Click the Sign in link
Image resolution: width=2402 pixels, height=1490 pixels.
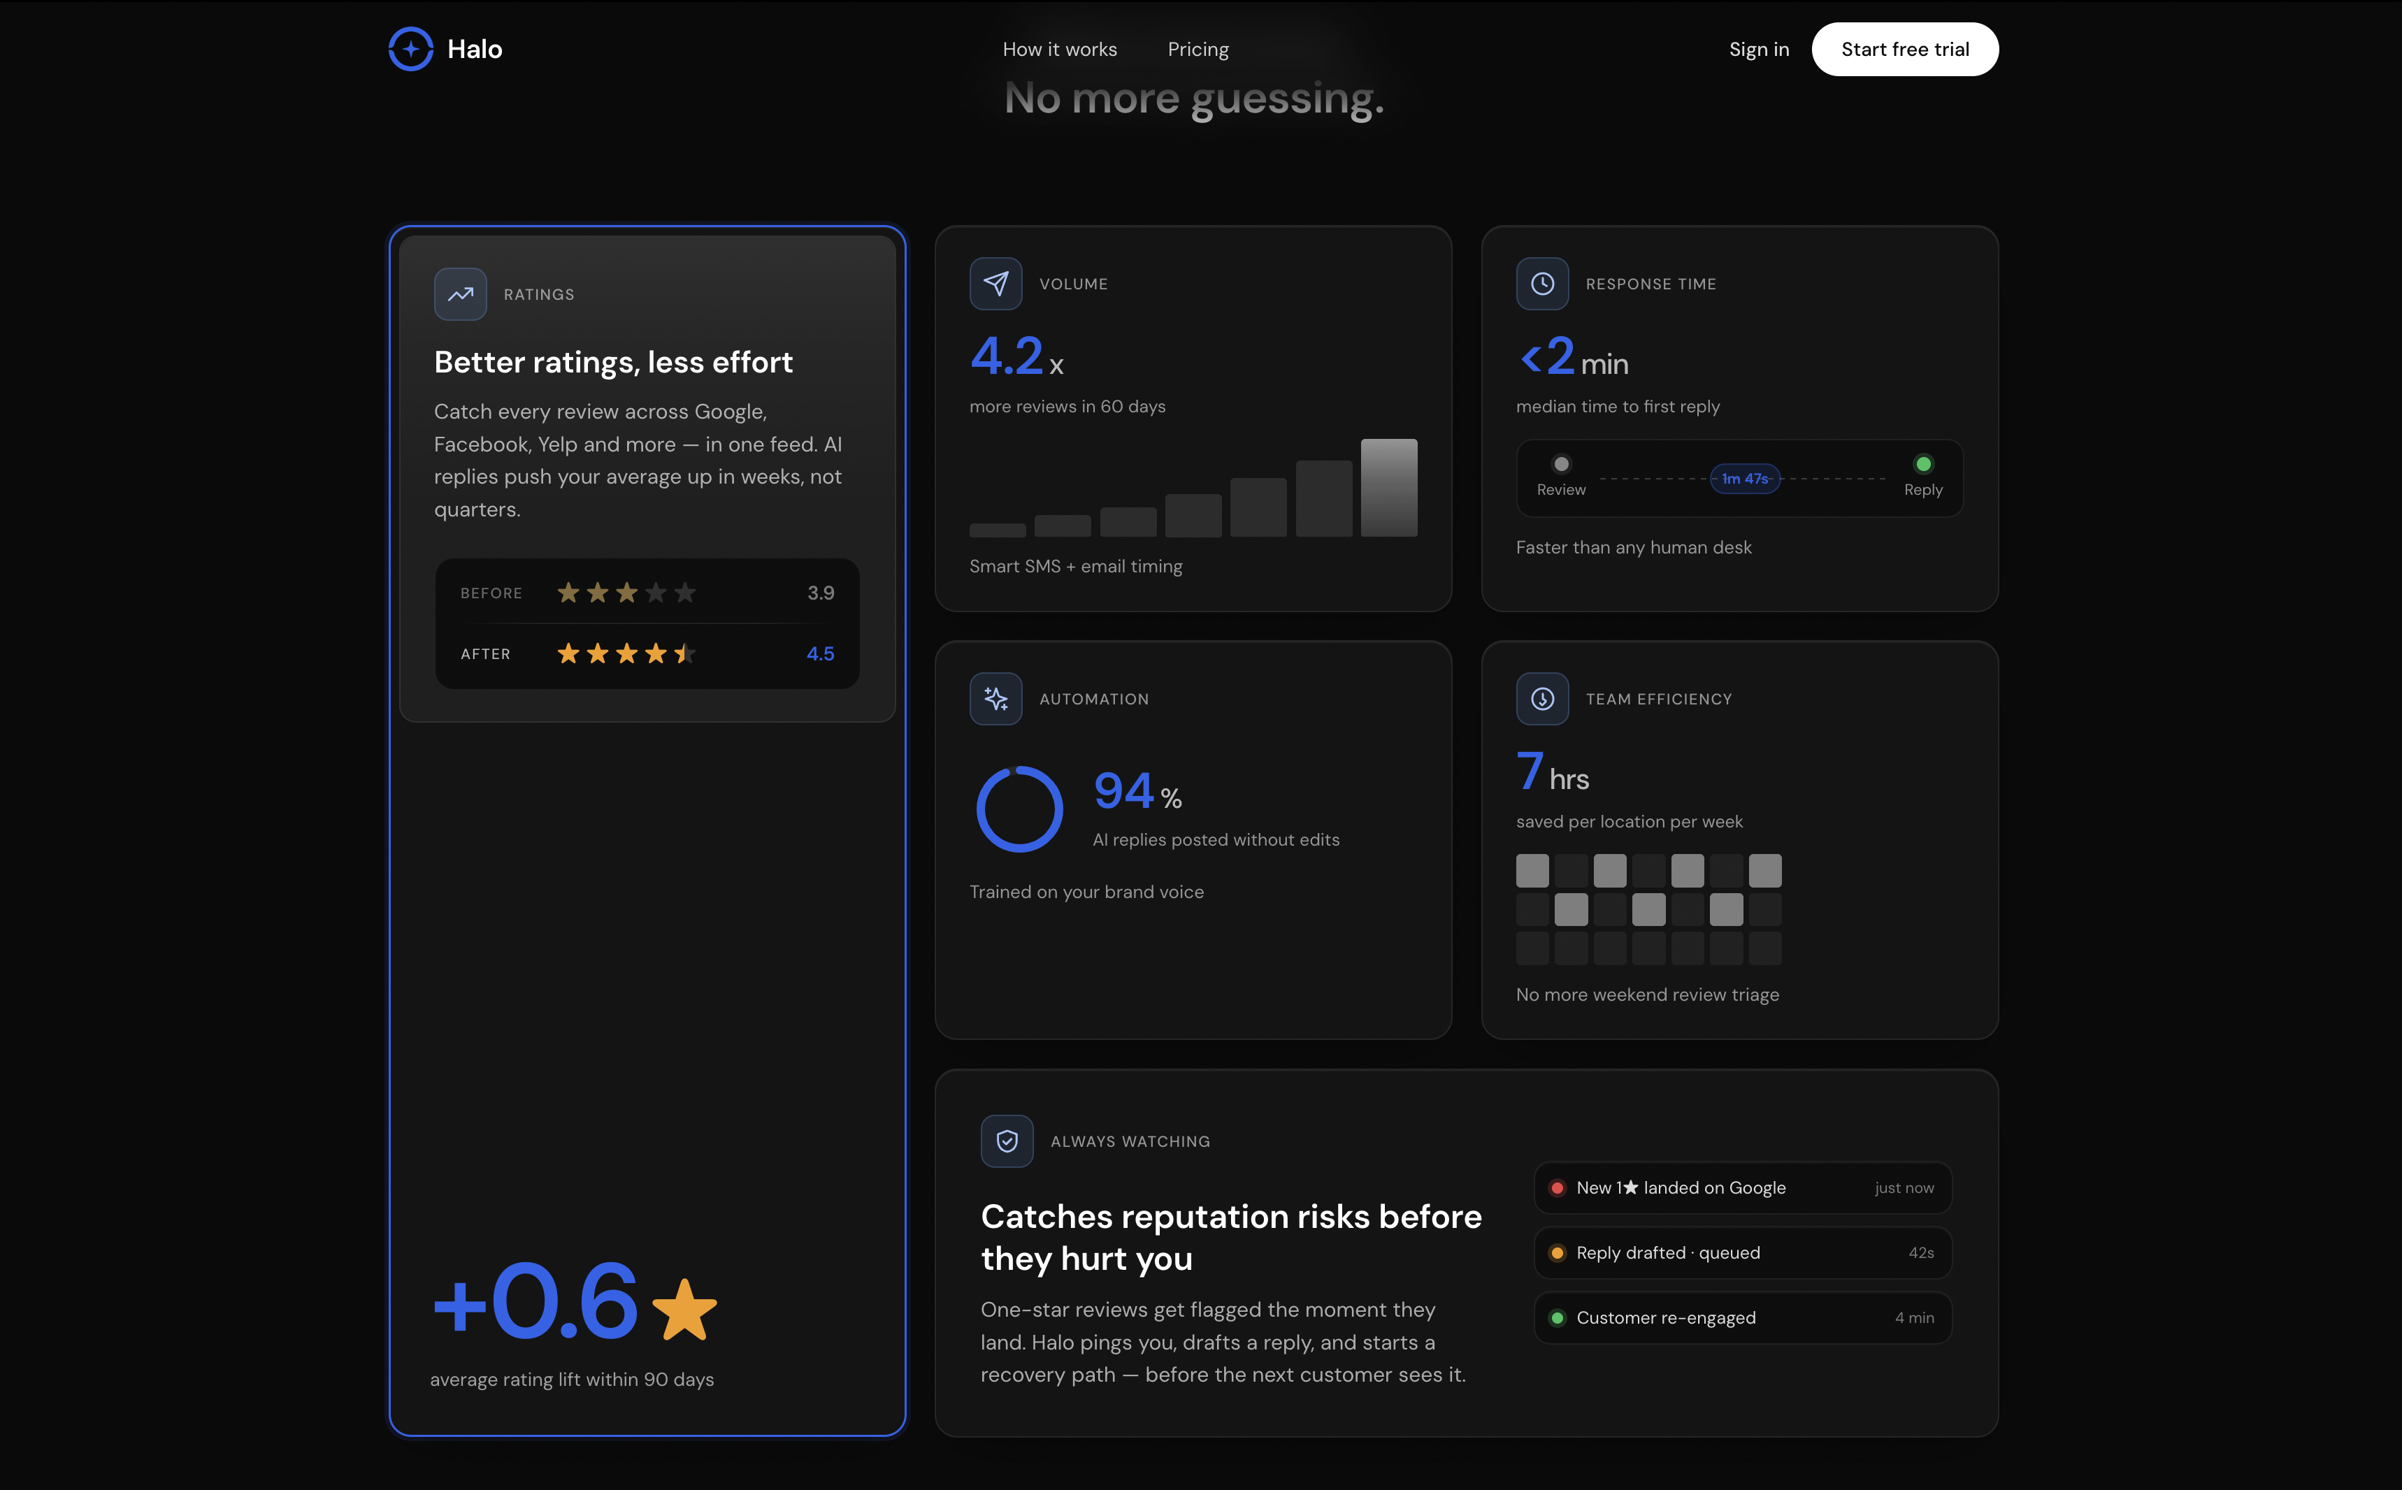click(x=1758, y=50)
